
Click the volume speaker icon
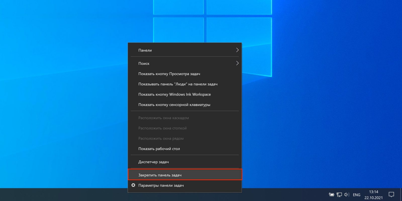pos(347,194)
